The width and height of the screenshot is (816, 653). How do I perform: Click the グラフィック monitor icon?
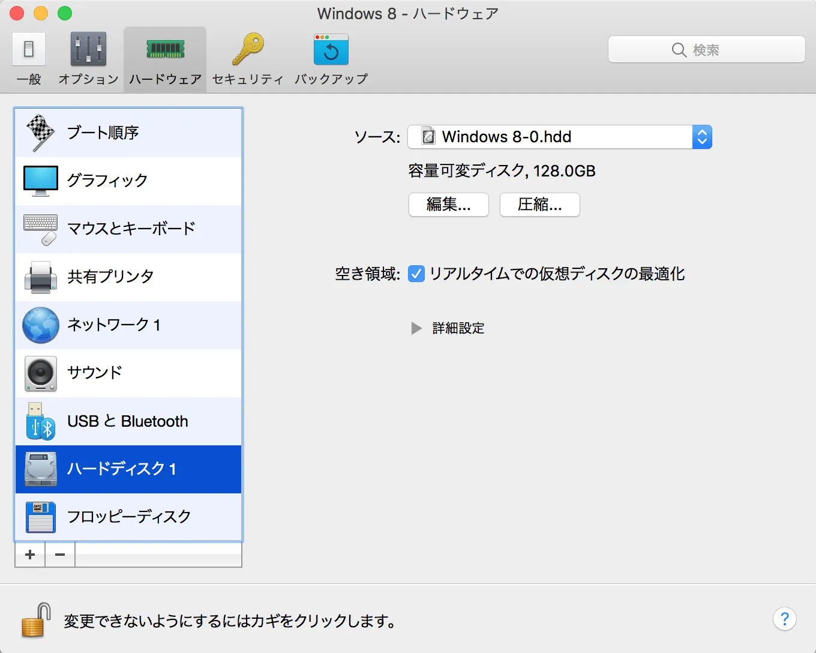[41, 181]
